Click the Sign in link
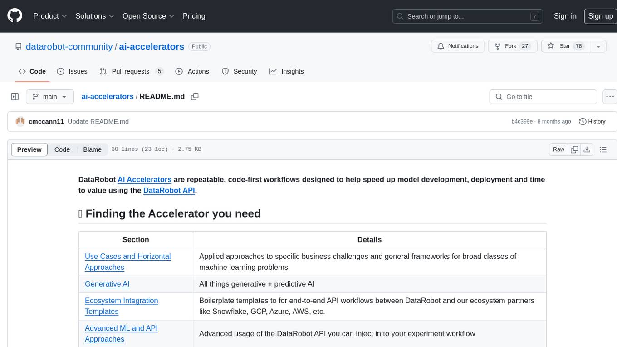617x347 pixels. [x=565, y=16]
